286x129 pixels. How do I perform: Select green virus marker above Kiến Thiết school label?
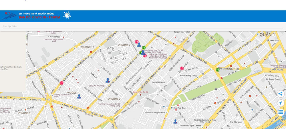[x=144, y=48]
